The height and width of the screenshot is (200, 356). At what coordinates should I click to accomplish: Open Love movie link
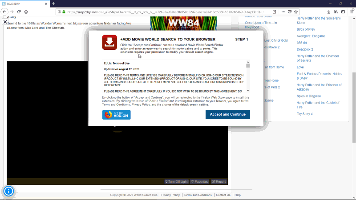point(300,67)
